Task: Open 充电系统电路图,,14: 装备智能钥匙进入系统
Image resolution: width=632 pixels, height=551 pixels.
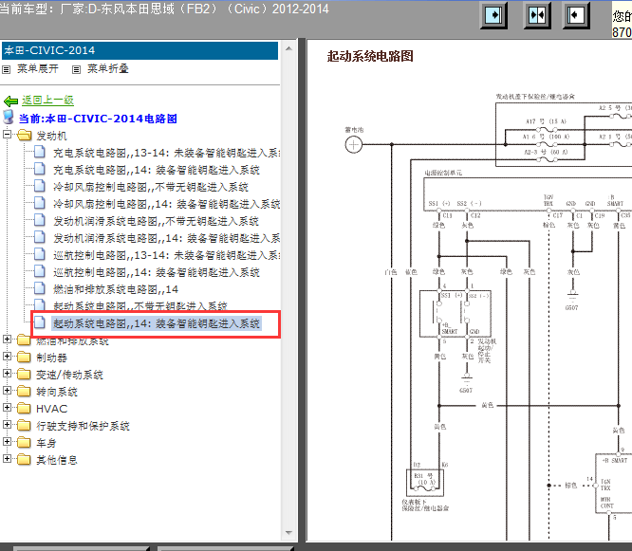Action: click(x=157, y=170)
